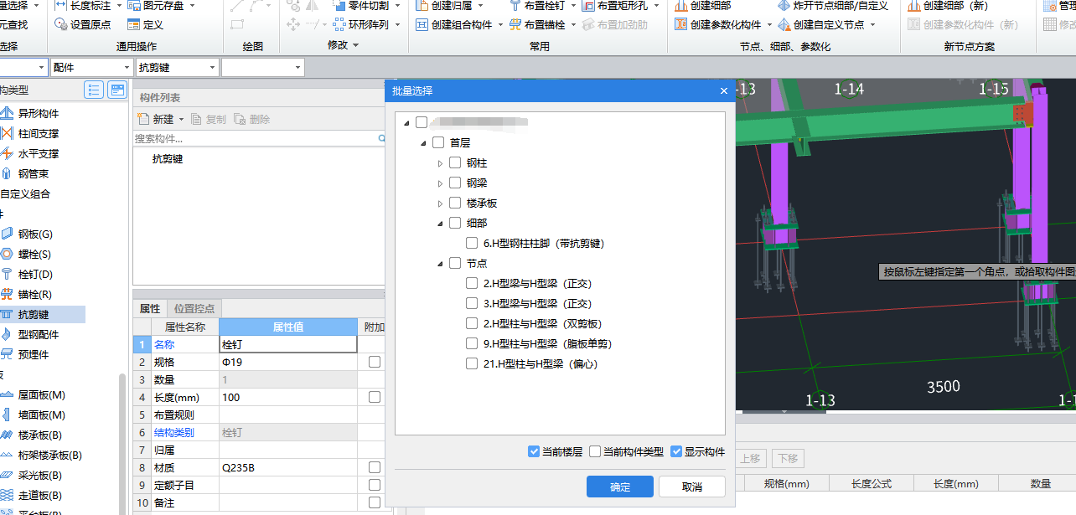Collapse the 首层 tree node

click(424, 143)
